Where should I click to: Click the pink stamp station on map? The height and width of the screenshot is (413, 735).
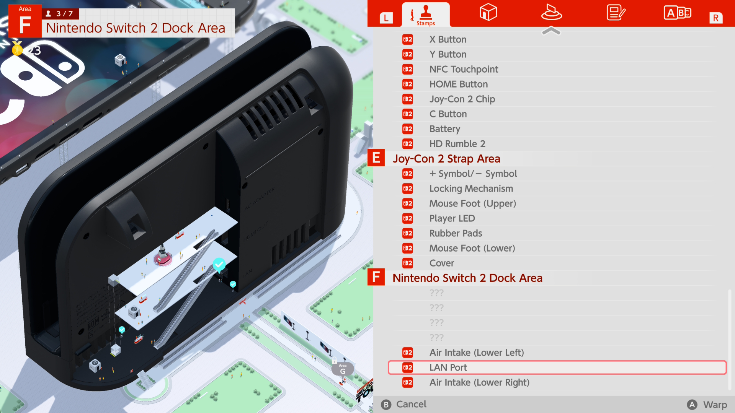(163, 257)
